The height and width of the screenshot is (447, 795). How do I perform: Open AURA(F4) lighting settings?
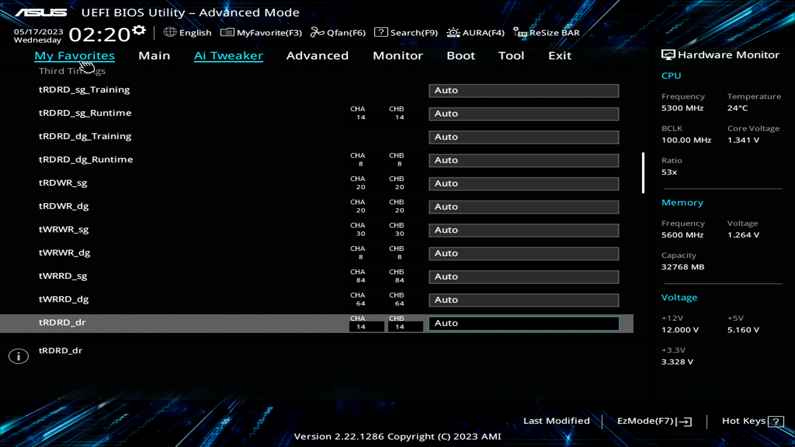click(x=475, y=32)
